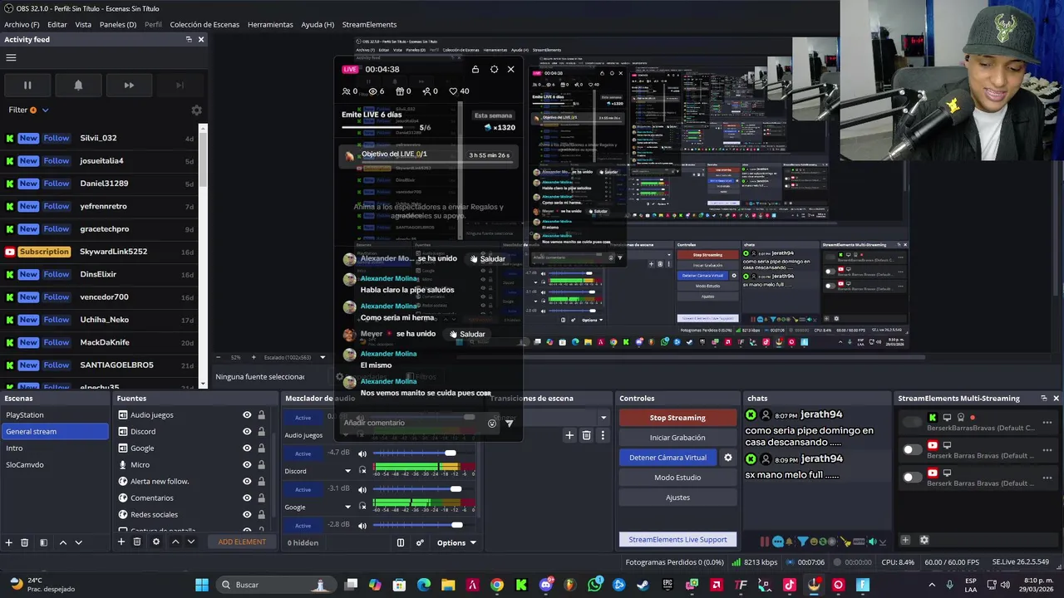Open source properties gear in Fuentes

[x=155, y=542]
